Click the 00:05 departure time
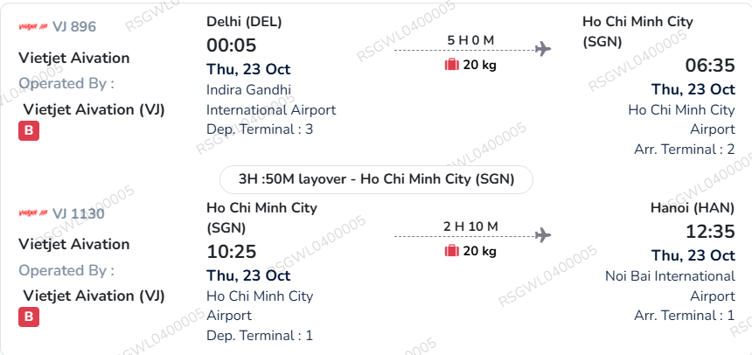The height and width of the screenshot is (355, 752). click(x=232, y=45)
